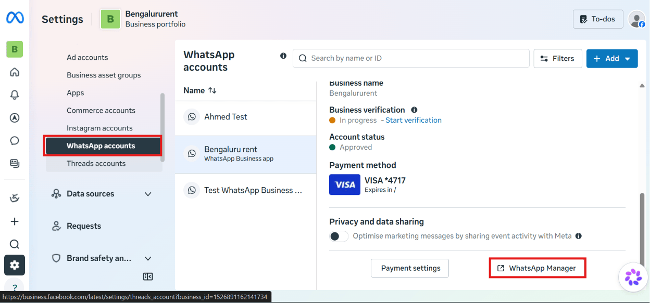Open the To-dos button
The height and width of the screenshot is (303, 650).
coord(598,19)
